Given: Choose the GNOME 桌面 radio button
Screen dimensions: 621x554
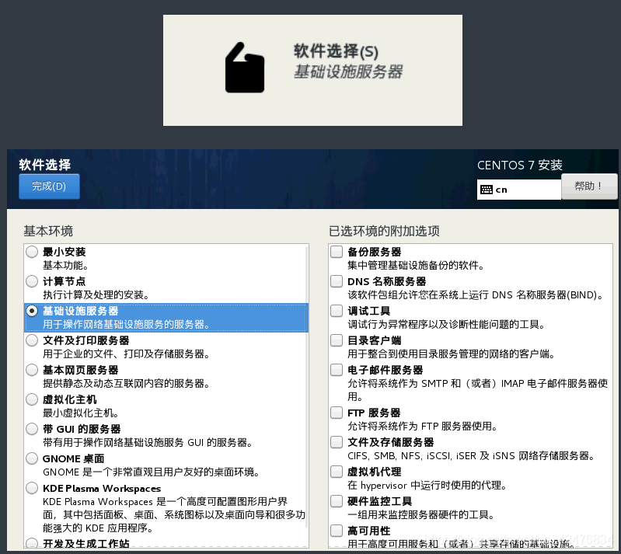Looking at the screenshot, I should coord(32,458).
